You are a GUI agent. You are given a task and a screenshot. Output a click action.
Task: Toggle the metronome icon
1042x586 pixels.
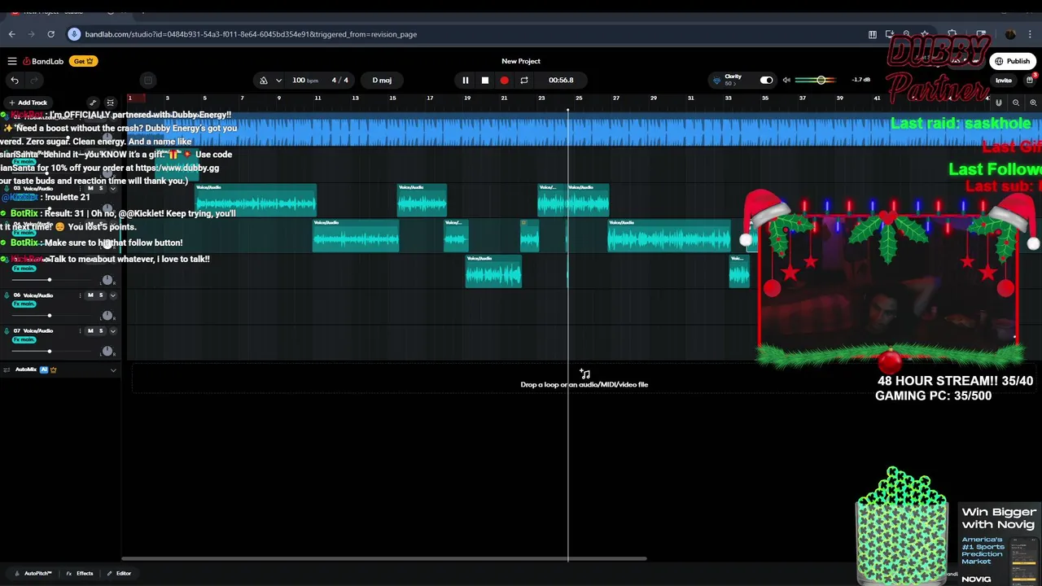click(x=264, y=80)
